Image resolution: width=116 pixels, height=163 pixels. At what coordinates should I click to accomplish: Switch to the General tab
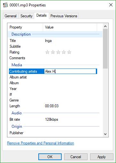[11, 16]
